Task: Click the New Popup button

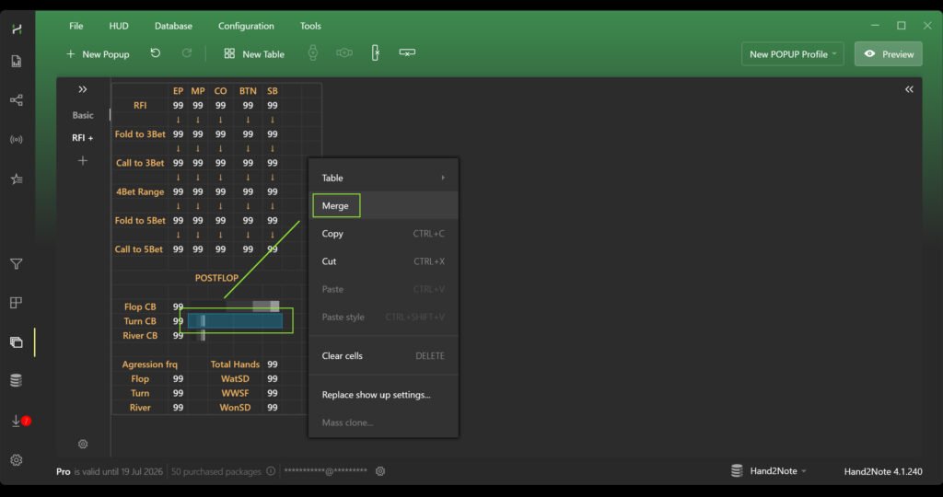Action: pyautogui.click(x=98, y=54)
